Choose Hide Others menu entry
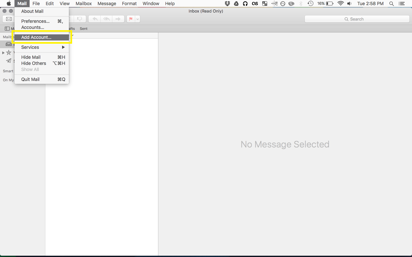The height and width of the screenshot is (257, 412). (42, 63)
